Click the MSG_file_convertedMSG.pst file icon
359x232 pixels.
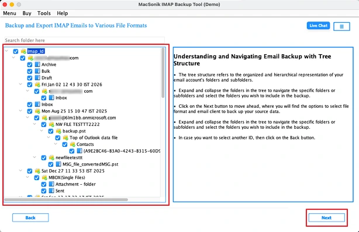58,164
